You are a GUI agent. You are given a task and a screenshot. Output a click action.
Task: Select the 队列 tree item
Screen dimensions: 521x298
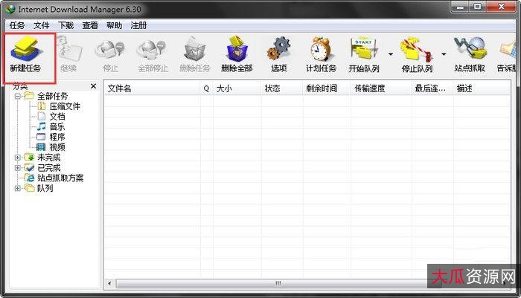tap(45, 189)
